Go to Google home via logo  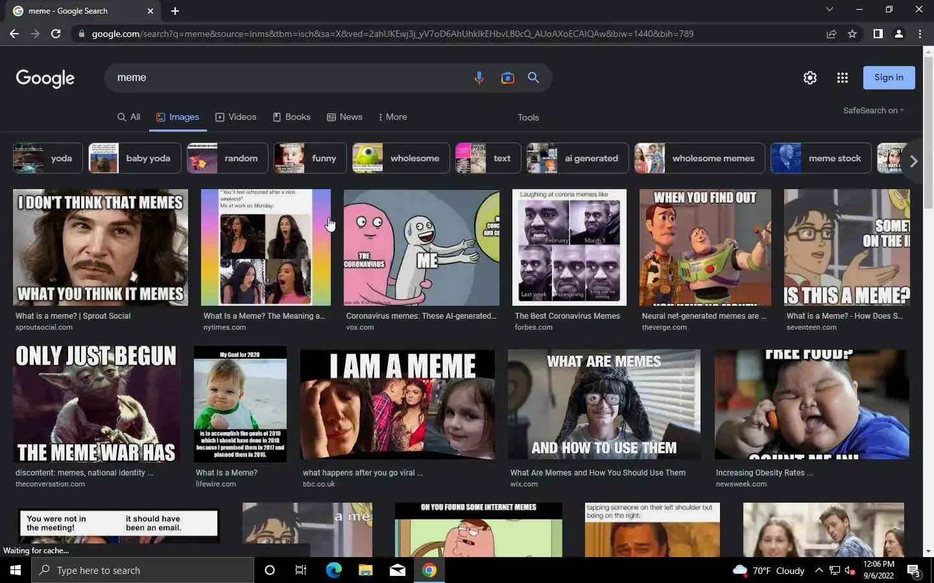click(45, 78)
